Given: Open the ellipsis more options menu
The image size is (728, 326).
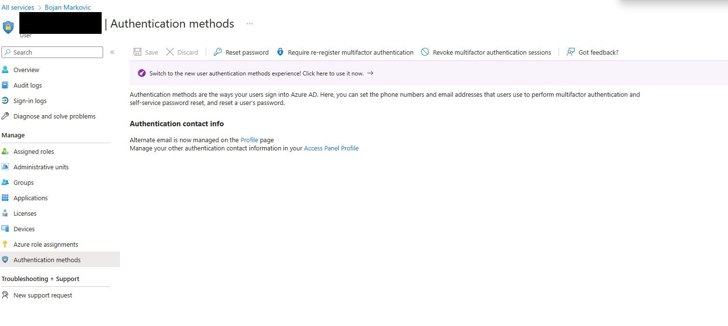Looking at the screenshot, I should [x=250, y=24].
